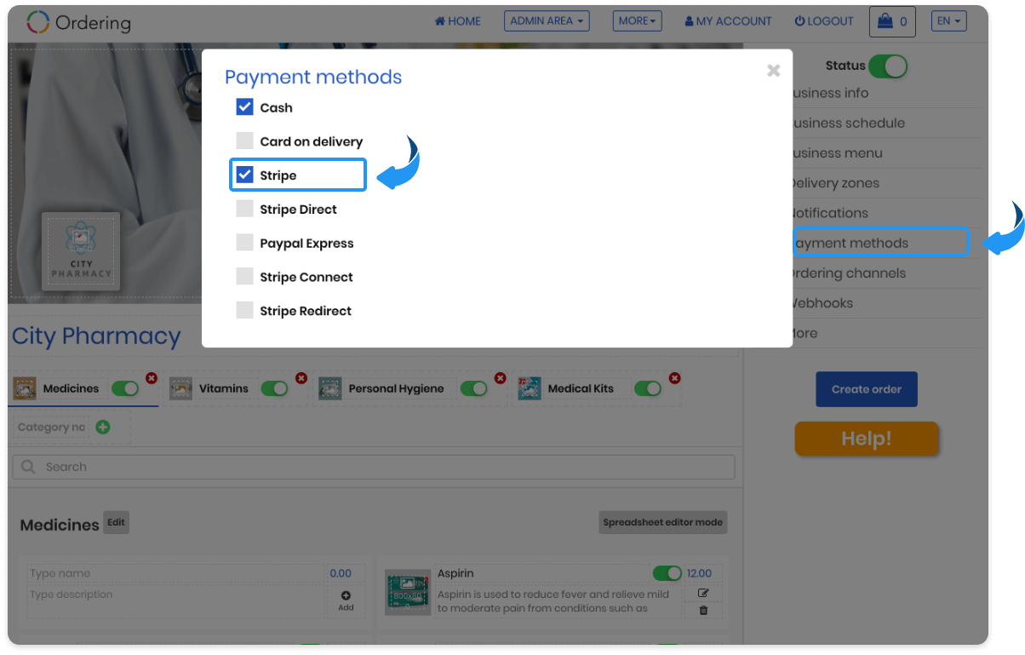1025x655 pixels.
Task: Expand the MORE dropdown in navbar
Action: pyautogui.click(x=637, y=21)
